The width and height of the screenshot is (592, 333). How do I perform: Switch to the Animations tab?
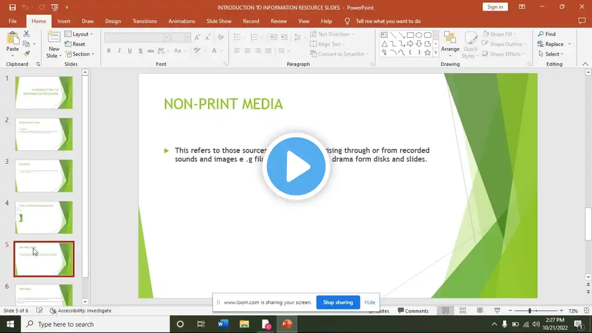[181, 21]
